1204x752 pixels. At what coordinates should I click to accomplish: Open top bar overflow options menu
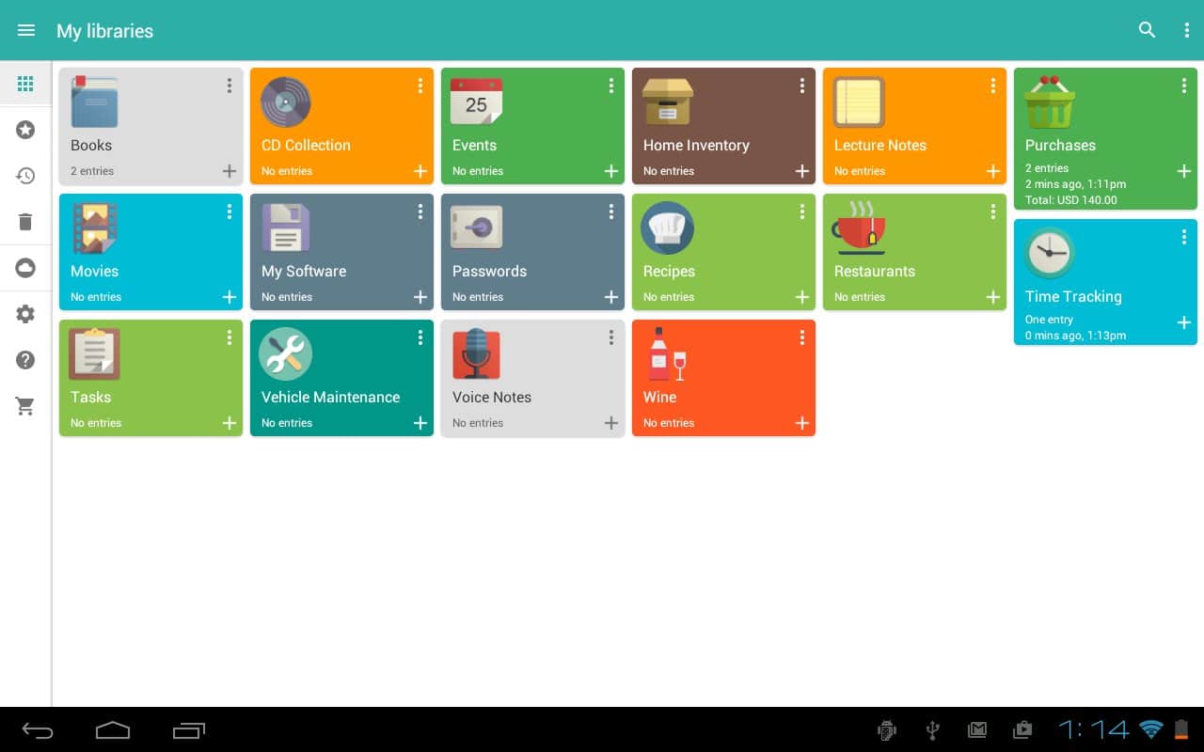(1186, 30)
